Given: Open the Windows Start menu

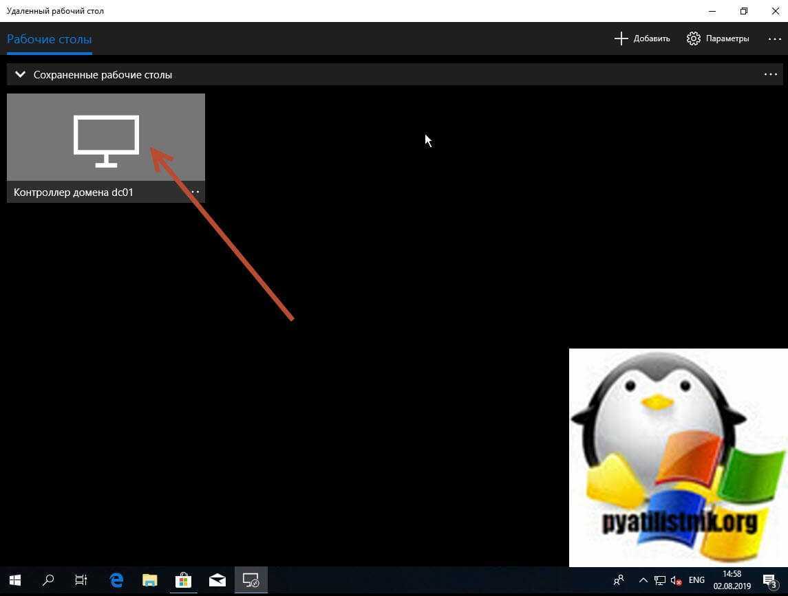Looking at the screenshot, I should coord(14,581).
